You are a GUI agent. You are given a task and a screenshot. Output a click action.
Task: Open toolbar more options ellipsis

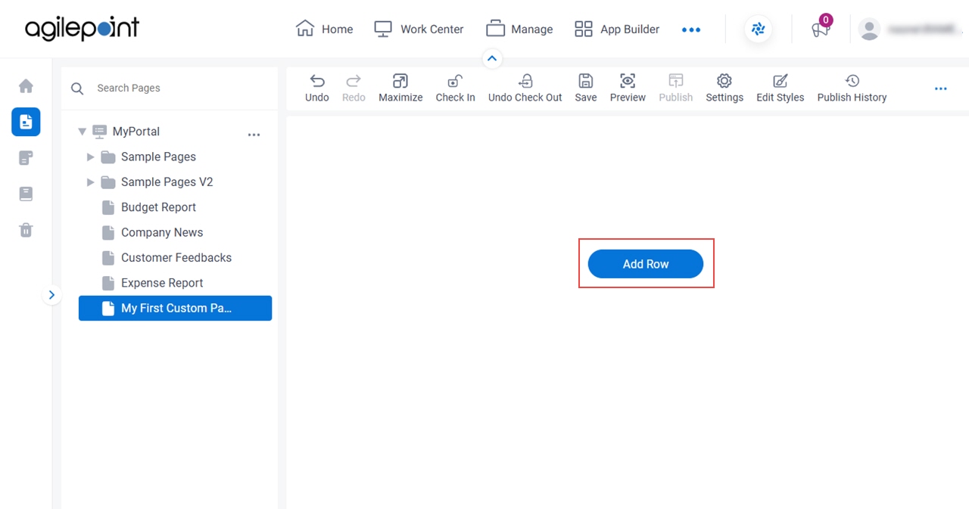pos(941,88)
